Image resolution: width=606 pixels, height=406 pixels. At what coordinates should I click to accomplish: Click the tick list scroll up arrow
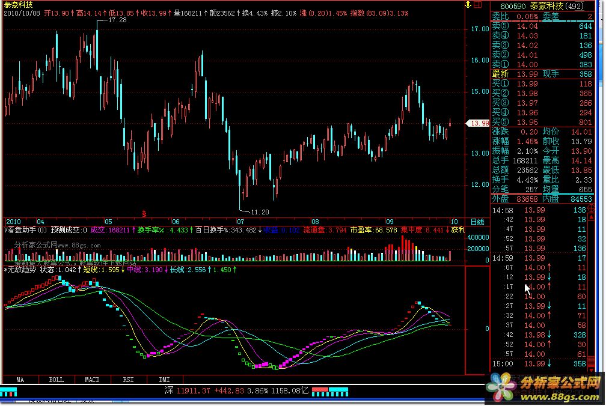[x=591, y=217]
